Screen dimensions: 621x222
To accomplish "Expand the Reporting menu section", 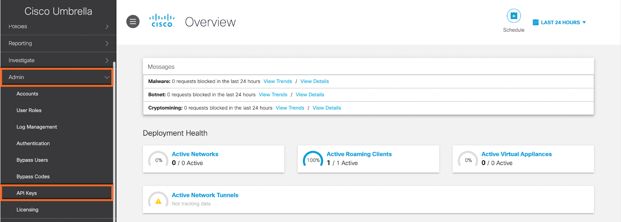I will [58, 43].
